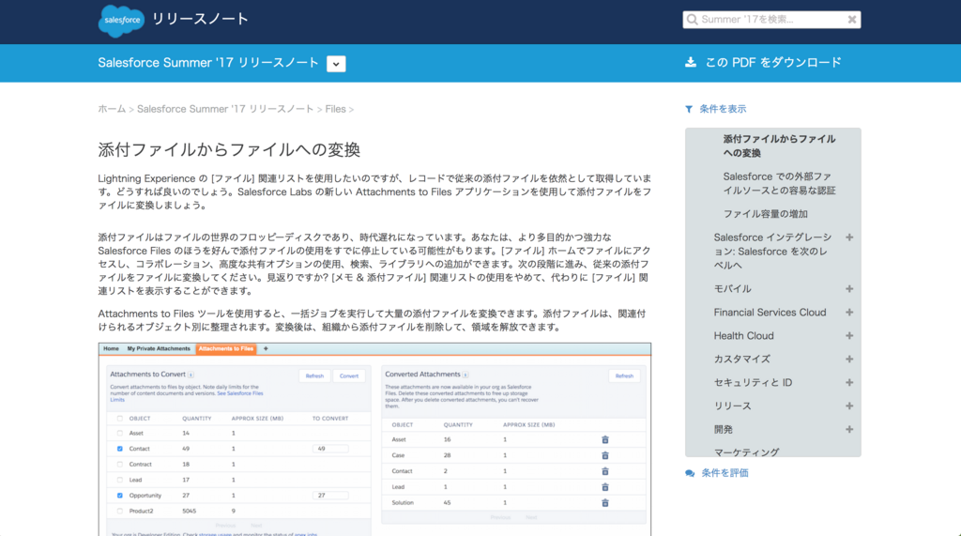
Task: Open the release notes version dropdown
Action: click(336, 64)
